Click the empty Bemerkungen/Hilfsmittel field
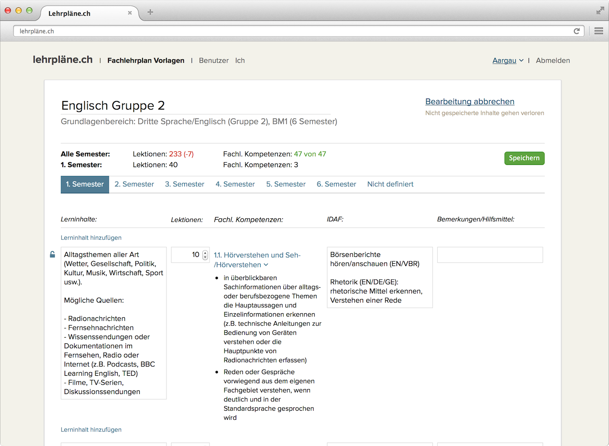Viewport: 609px width, 446px height. [x=490, y=255]
